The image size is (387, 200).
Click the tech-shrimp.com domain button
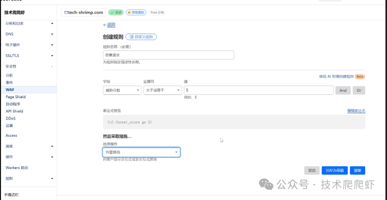point(83,12)
